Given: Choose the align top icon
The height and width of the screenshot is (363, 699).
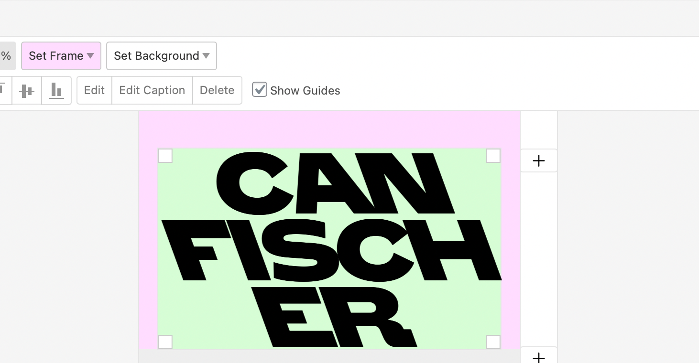Looking at the screenshot, I should [4, 90].
